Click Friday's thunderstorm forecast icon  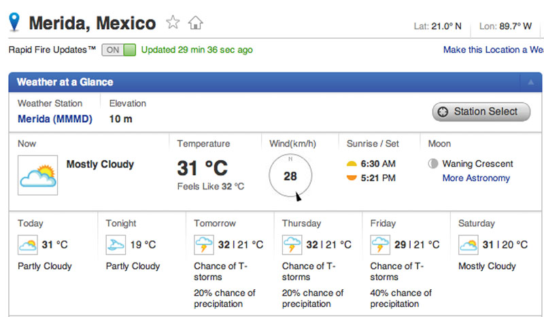(x=380, y=244)
